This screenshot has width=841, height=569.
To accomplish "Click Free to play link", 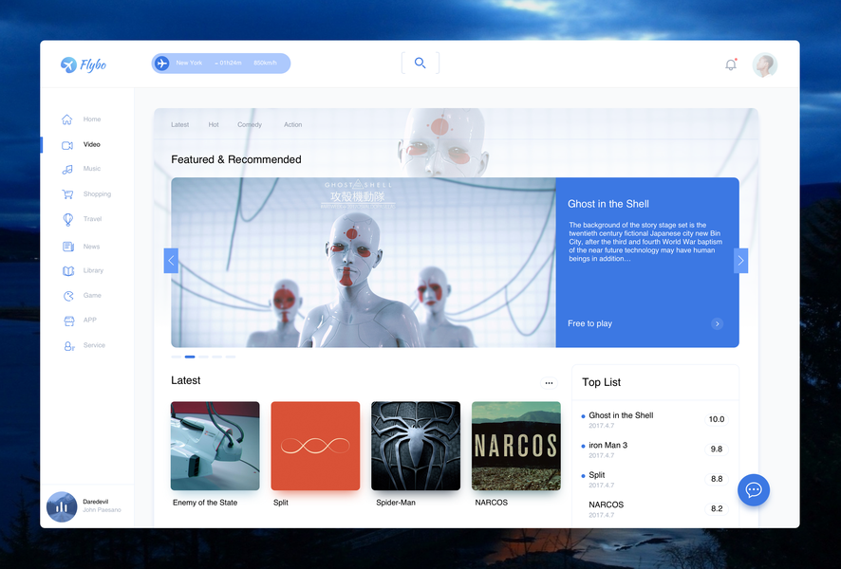I will 589,323.
